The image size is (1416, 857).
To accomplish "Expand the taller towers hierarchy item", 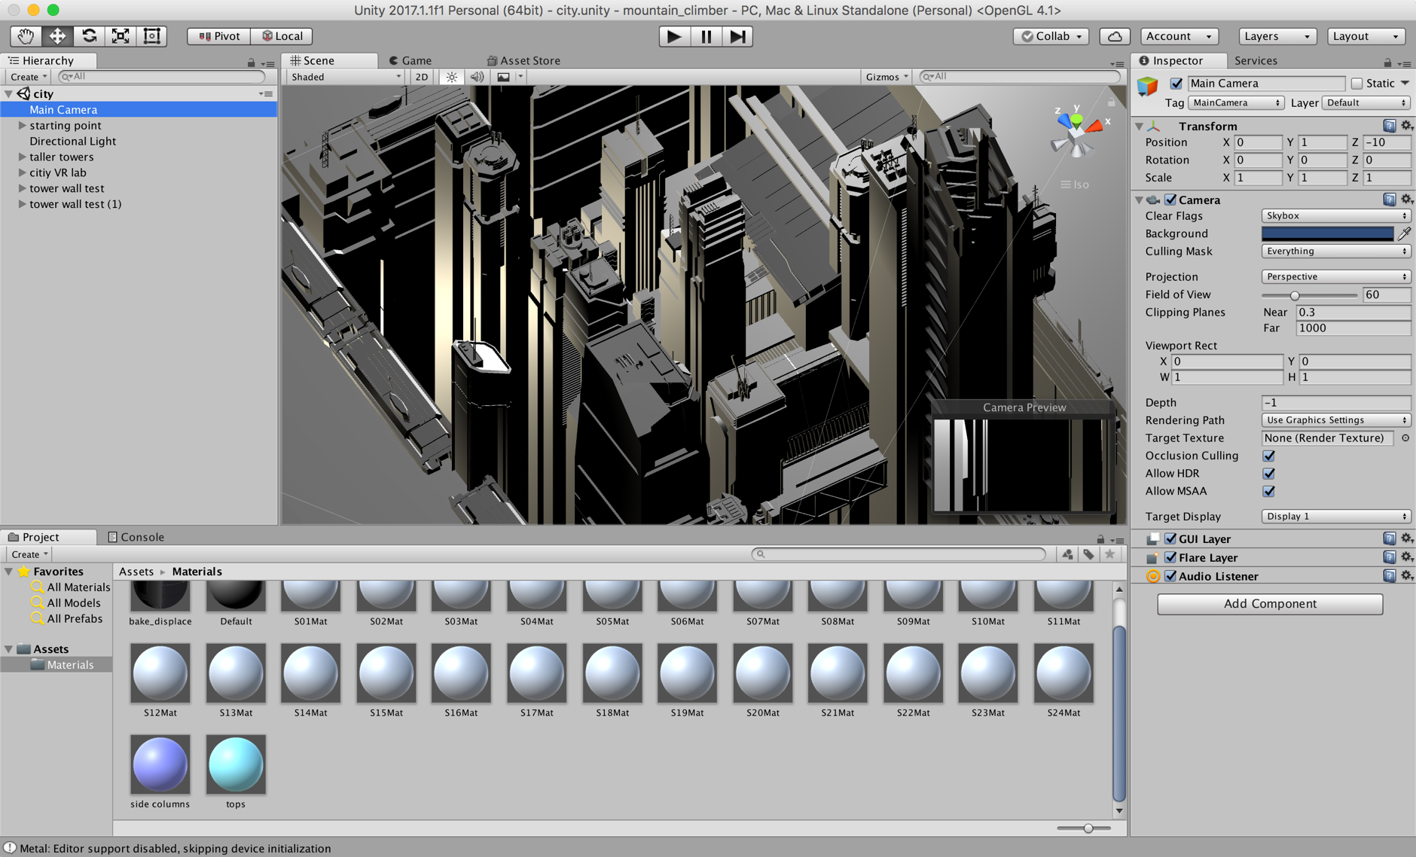I will [23, 157].
